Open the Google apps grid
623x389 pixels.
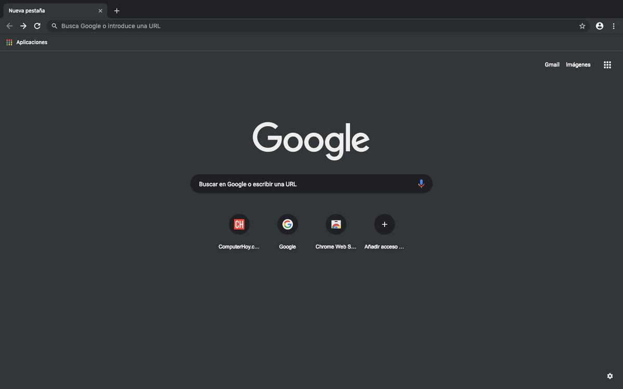click(607, 64)
